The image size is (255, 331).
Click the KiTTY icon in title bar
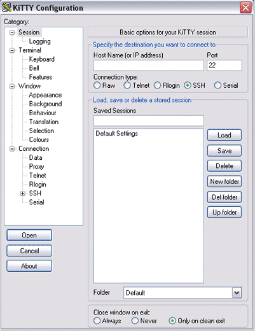tap(6, 8)
